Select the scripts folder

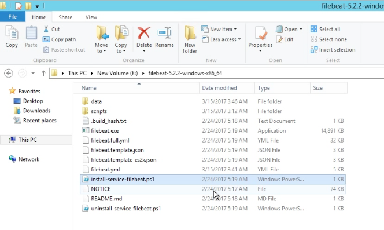coord(213,111)
